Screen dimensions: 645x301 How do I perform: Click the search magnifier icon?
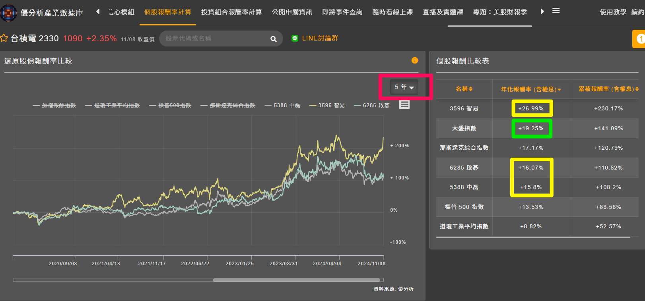273,39
